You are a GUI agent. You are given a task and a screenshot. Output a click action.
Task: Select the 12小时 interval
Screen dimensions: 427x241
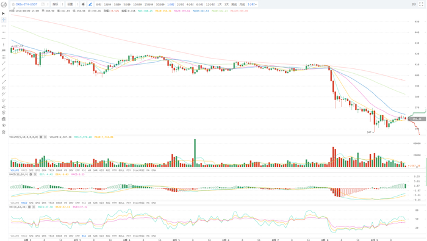pos(210,4)
